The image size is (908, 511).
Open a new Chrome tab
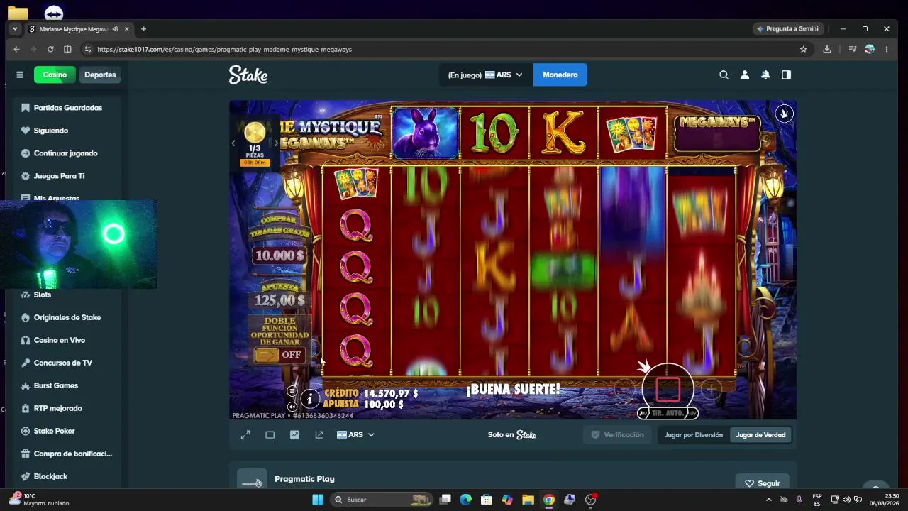(x=143, y=29)
